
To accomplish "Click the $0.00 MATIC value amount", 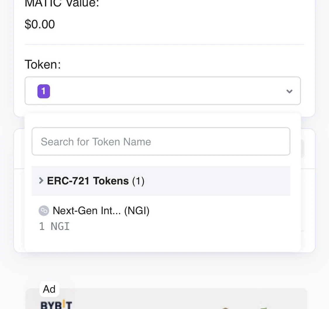I will click(x=40, y=24).
